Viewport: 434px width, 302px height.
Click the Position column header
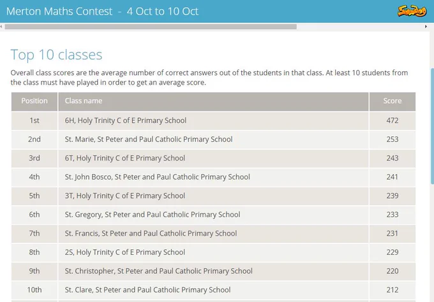(x=34, y=101)
